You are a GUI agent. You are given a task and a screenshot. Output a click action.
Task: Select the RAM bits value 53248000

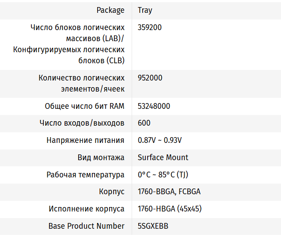154,106
